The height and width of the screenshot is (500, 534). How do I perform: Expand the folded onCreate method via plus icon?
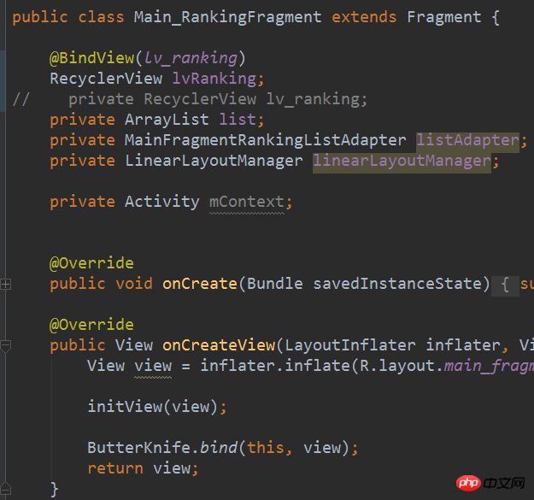click(5, 284)
